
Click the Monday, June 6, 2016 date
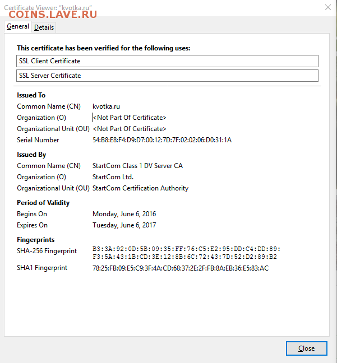pos(124,214)
